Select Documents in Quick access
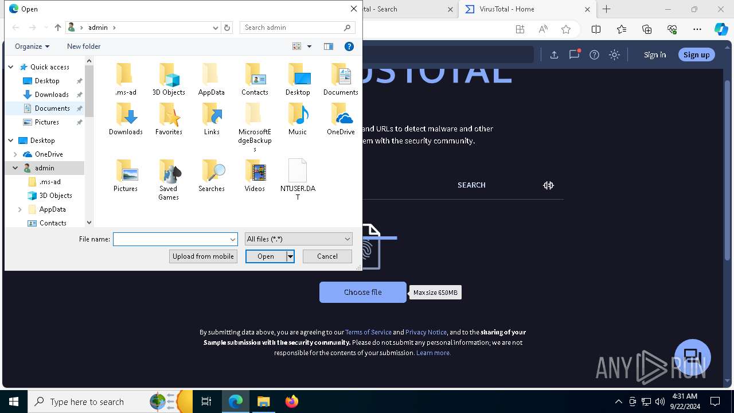 tap(52, 108)
